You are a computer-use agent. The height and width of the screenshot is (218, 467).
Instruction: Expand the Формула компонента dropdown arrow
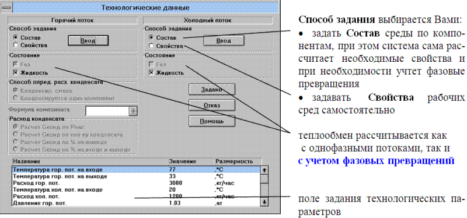click(133, 111)
